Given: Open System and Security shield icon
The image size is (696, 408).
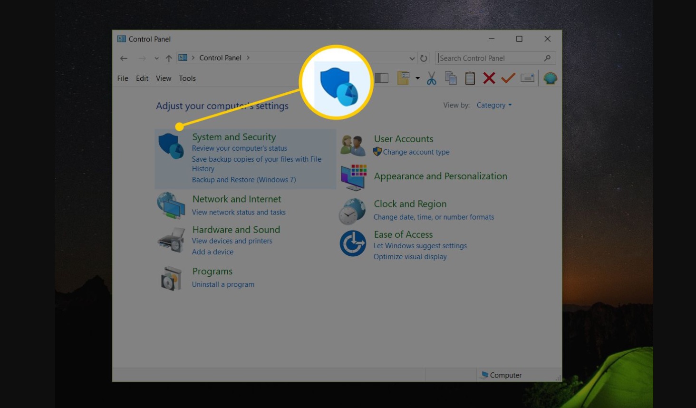Looking at the screenshot, I should (x=171, y=146).
